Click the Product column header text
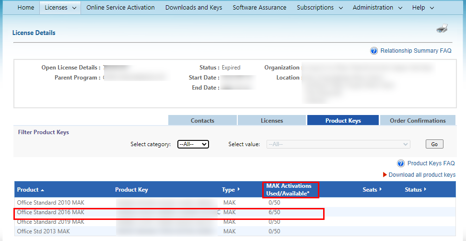This screenshot has height=241, width=466. coord(28,190)
